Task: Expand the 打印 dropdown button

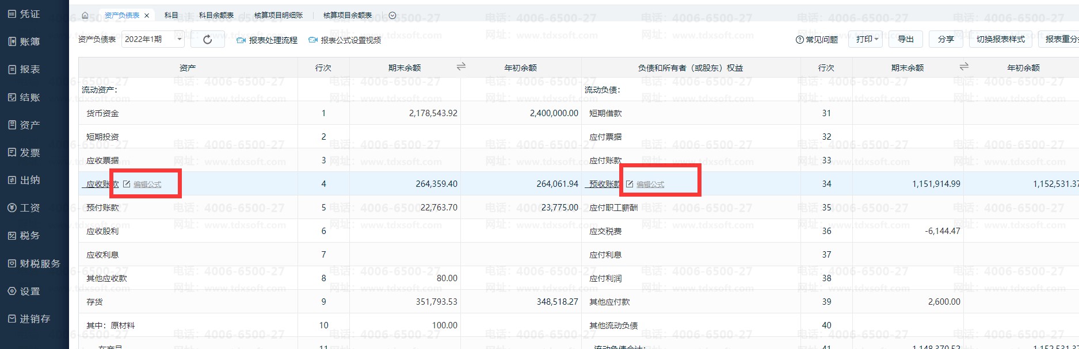Action: coord(865,39)
